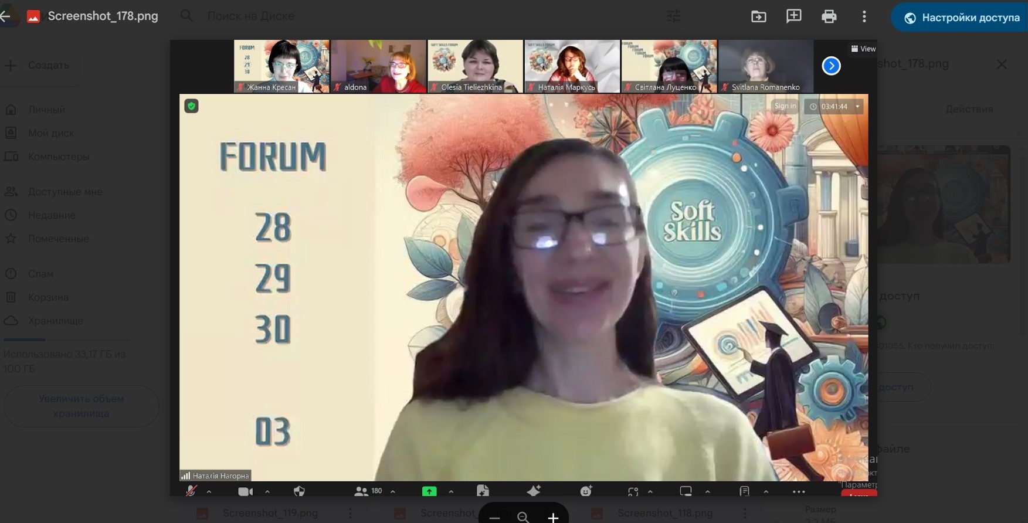Open the three-dot more actions menu
This screenshot has width=1028, height=523.
click(864, 16)
